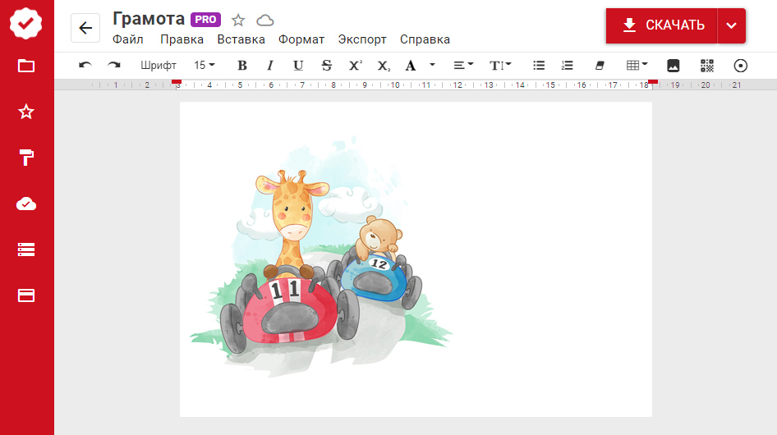Open the Экспорт menu
The height and width of the screenshot is (435, 777).
pos(362,39)
